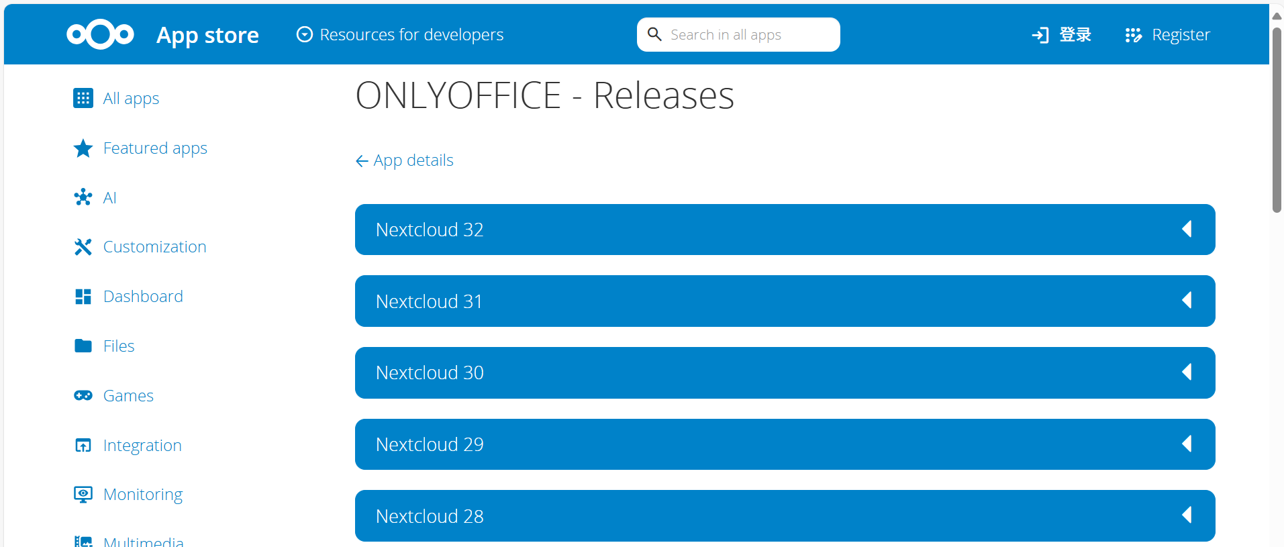Screen dimensions: 1284x547
Task: Click the Monitoring screen icon
Action: [x=83, y=495]
